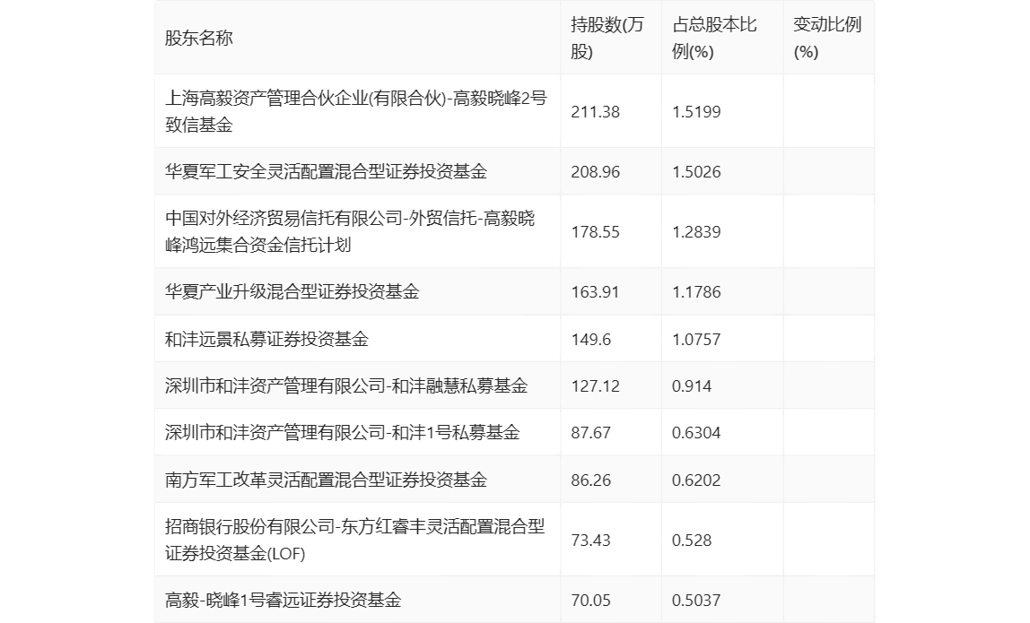Viewport: 1030px width, 623px height.
Task: Click holding value 211.38
Action: point(595,111)
